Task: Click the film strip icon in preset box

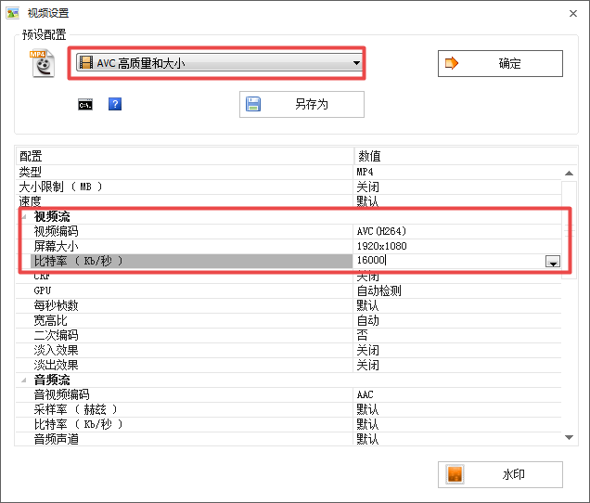Action: 86,63
